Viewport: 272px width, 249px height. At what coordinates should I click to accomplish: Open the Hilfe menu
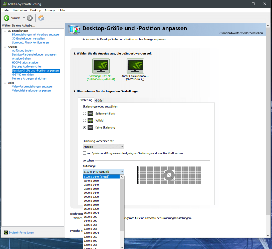62,10
